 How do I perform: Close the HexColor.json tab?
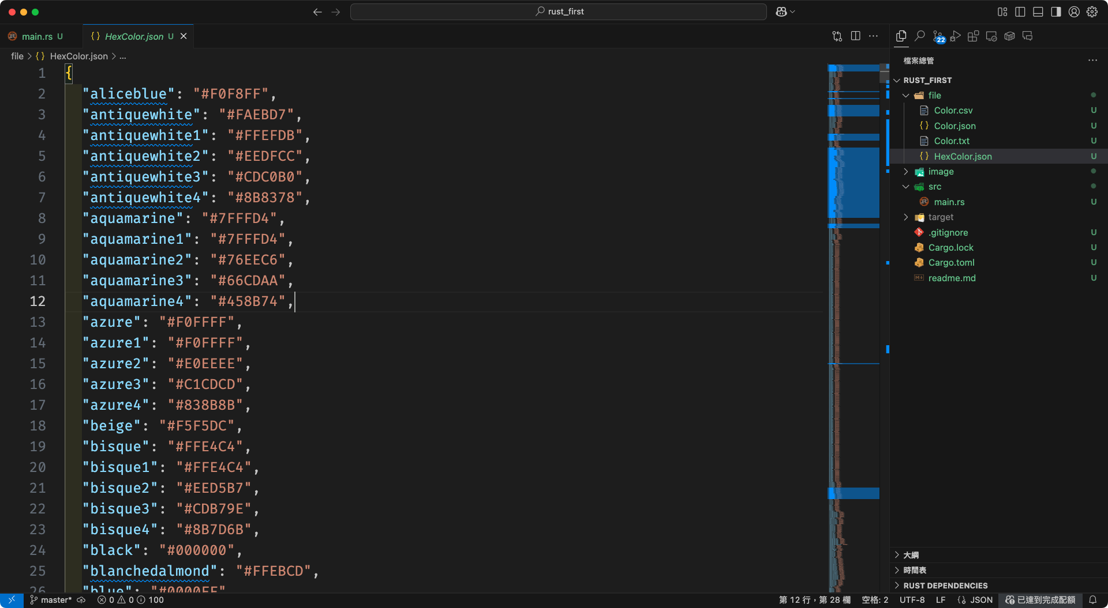pyautogui.click(x=184, y=36)
